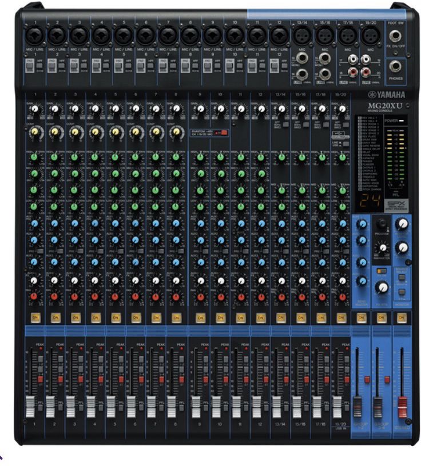Viewport: 421px width, 466px height.
Task: Toggle the channel 1 ON button
Action: pos(35,318)
